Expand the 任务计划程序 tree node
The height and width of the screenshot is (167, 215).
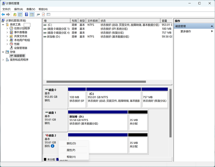pos(7,29)
